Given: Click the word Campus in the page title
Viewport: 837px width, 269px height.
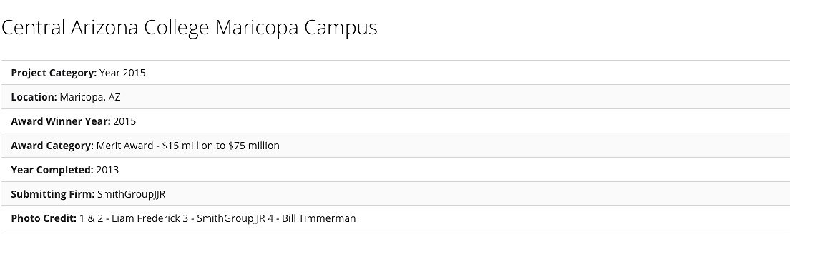Looking at the screenshot, I should (341, 28).
